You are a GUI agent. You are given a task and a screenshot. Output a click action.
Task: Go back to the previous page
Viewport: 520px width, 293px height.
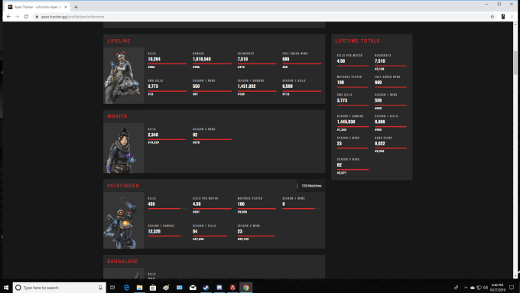coord(8,17)
